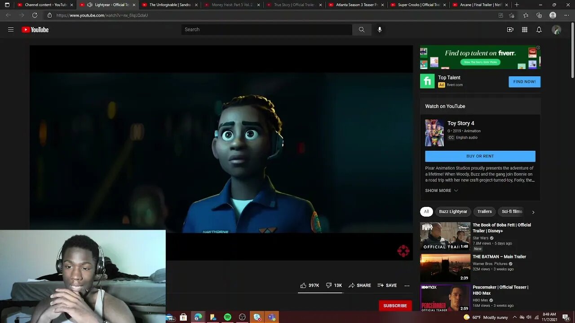Viewport: 575px width, 323px height.
Task: Open the YouTube guide hamburger menu
Action: (11, 30)
